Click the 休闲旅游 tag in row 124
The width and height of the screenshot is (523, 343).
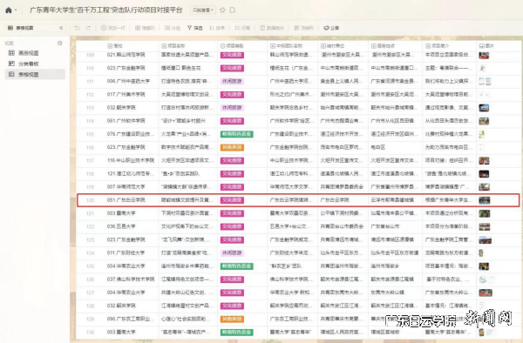tap(232, 253)
